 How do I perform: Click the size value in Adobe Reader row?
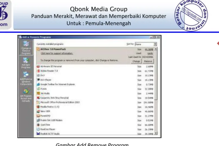coord(149,71)
